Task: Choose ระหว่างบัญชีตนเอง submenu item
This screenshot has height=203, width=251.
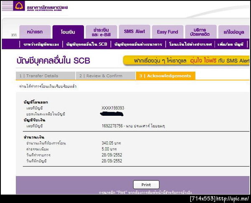Action: [x=41, y=44]
